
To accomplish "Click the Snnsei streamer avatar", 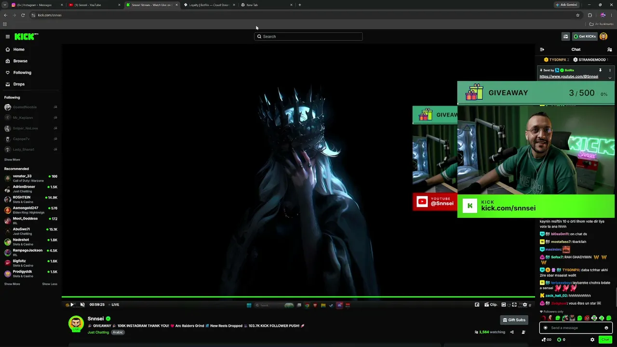I will (76, 324).
